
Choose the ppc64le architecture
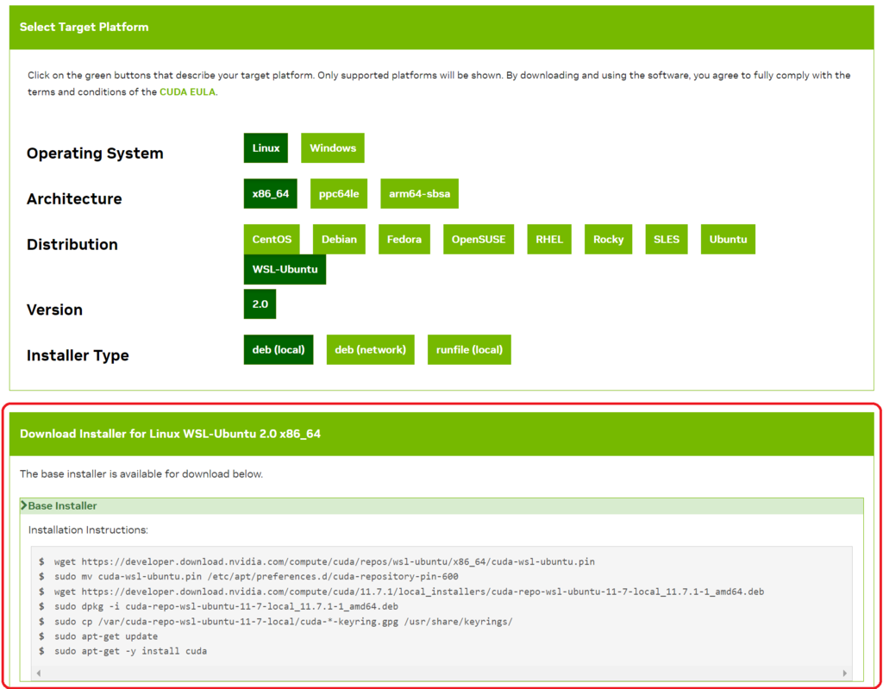tap(338, 194)
